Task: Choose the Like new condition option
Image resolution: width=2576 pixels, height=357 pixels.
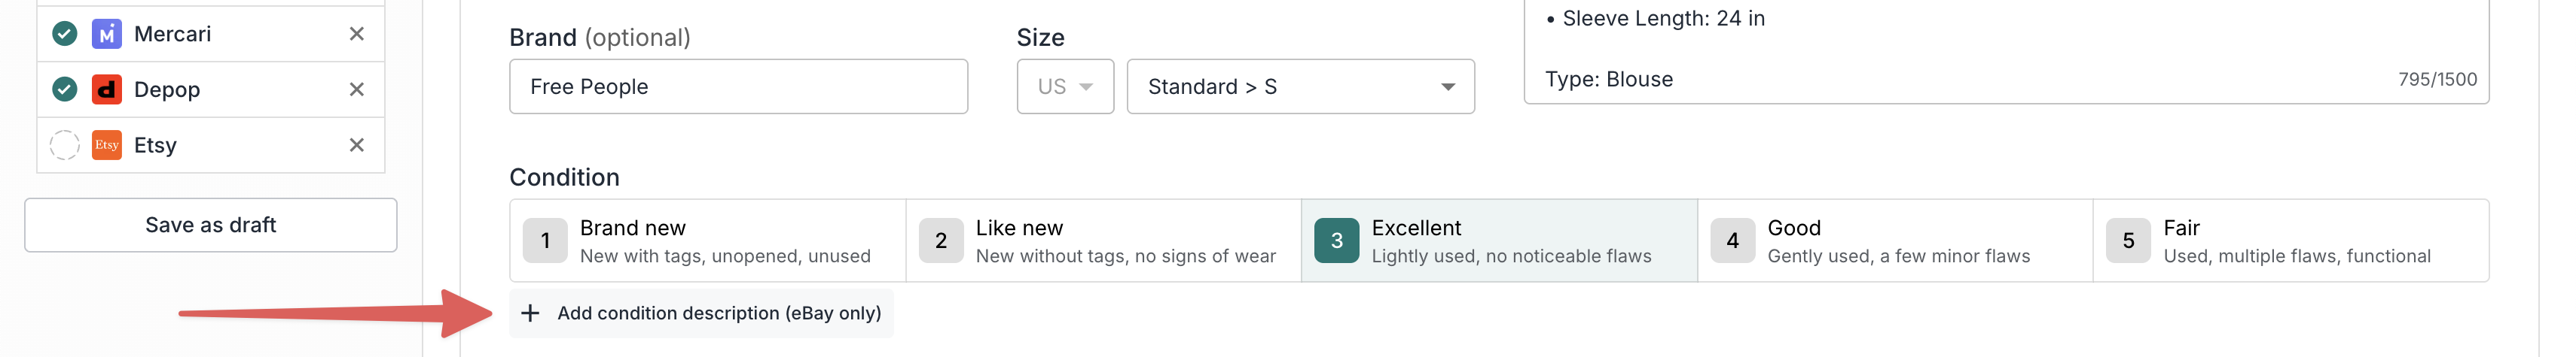Action: tap(1104, 241)
